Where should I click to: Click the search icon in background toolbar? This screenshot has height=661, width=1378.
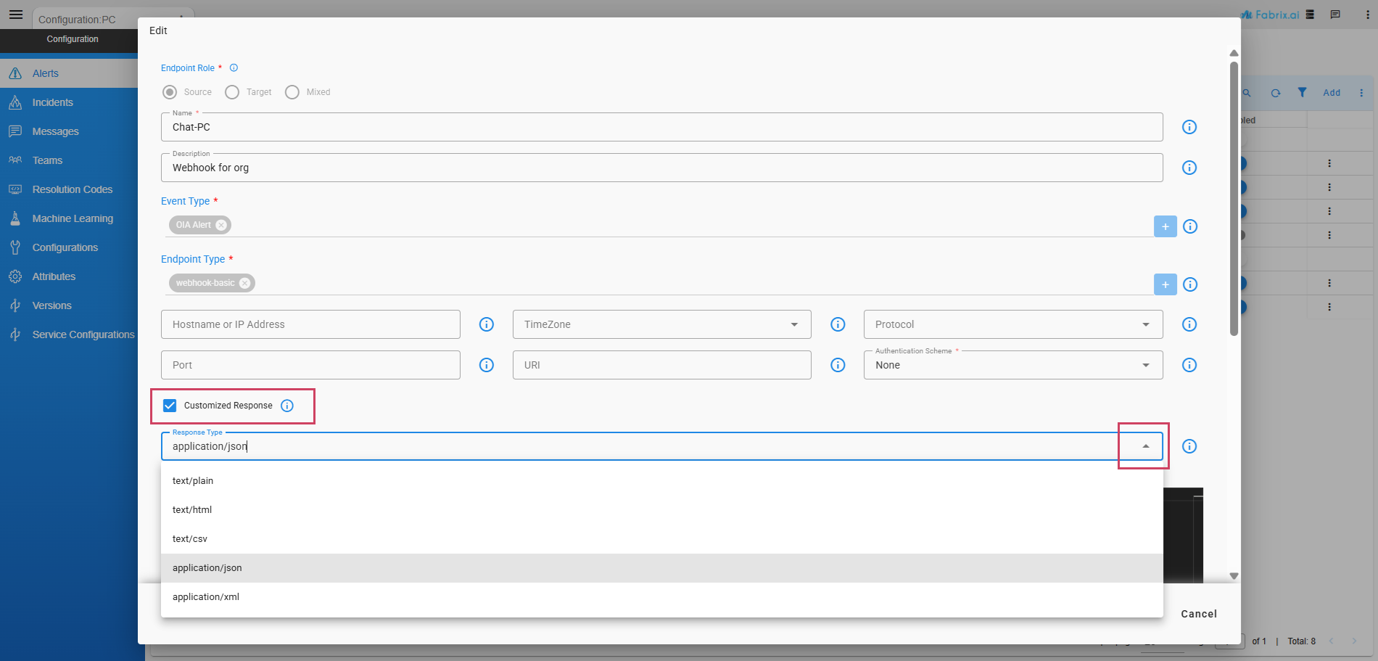tap(1247, 93)
